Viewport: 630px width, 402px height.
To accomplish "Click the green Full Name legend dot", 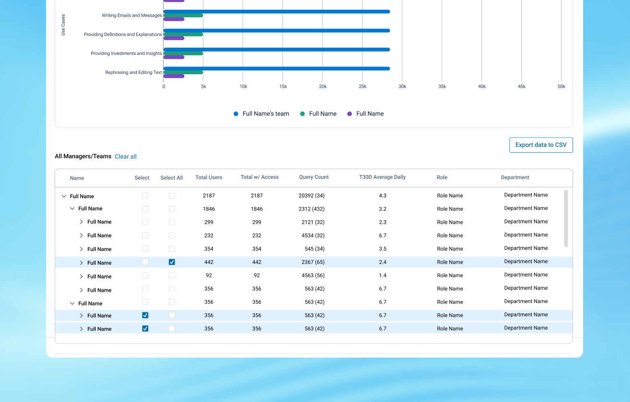I will tap(302, 114).
